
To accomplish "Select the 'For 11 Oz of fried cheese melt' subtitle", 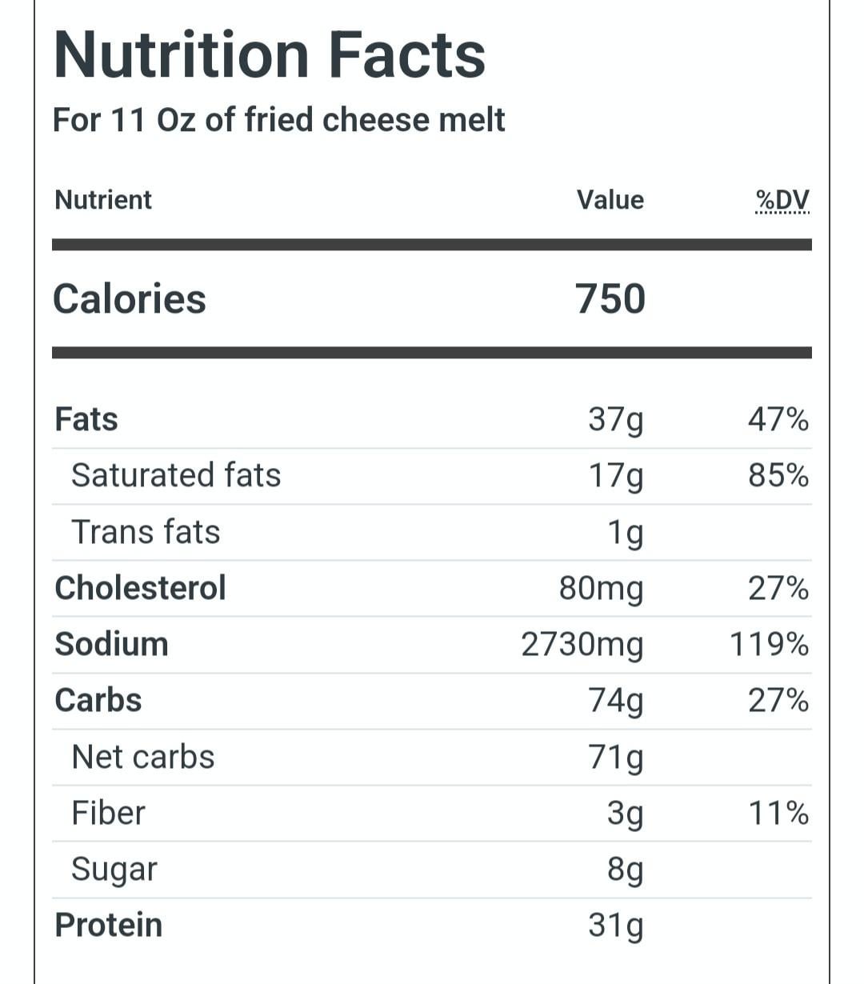I will point(278,120).
